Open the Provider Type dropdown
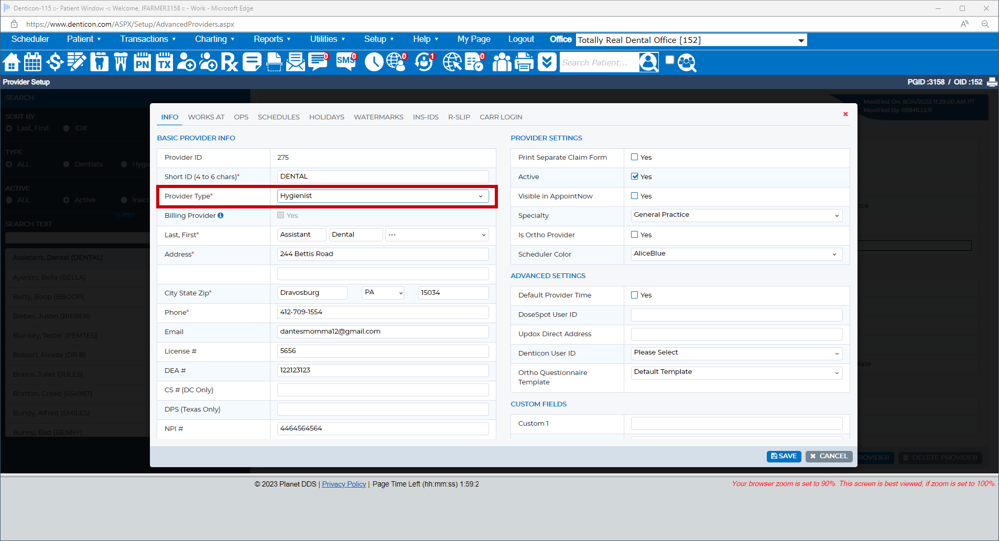 (x=383, y=196)
